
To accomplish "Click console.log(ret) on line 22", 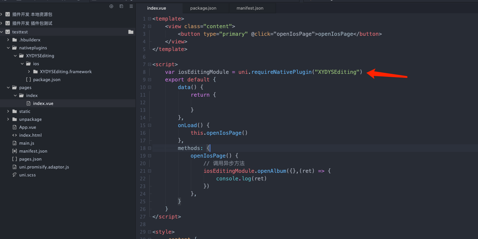I will click(x=241, y=178).
